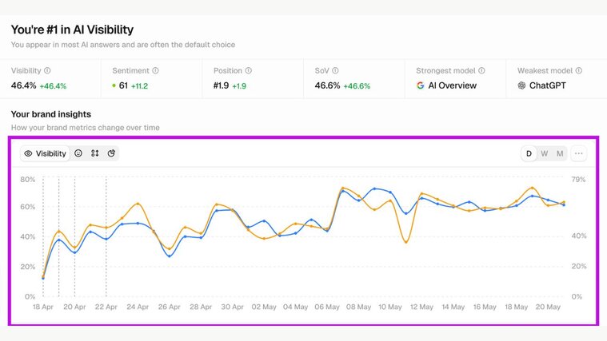Click the +46.6% SoV change

[x=357, y=86]
